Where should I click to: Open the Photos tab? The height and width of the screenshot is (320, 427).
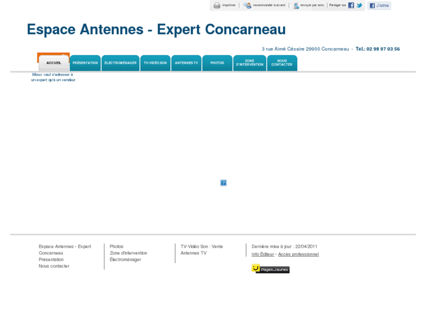217,63
